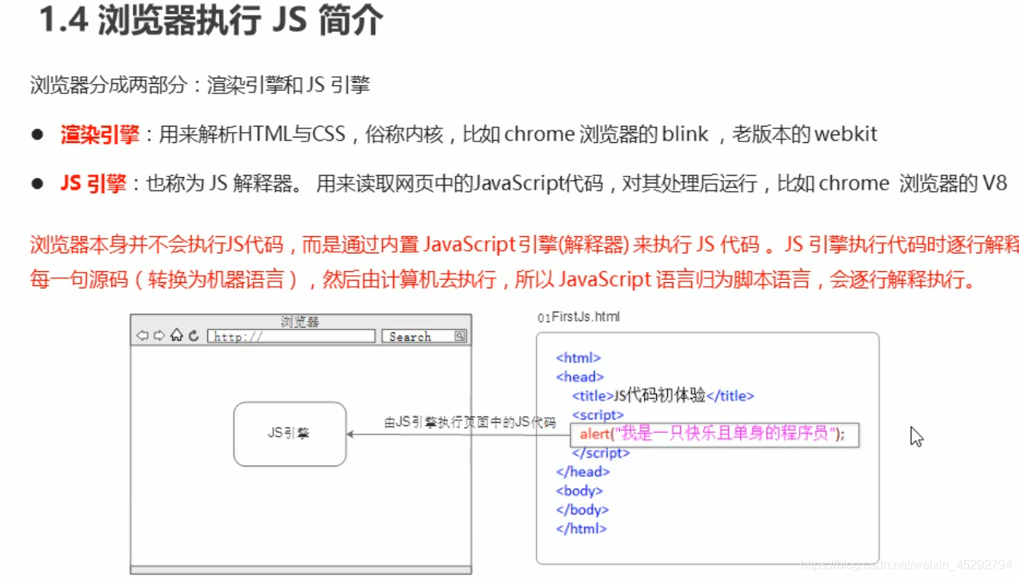Click the word "webkit" in the first bullet
The width and height of the screenshot is (1019, 579).
[x=846, y=134]
